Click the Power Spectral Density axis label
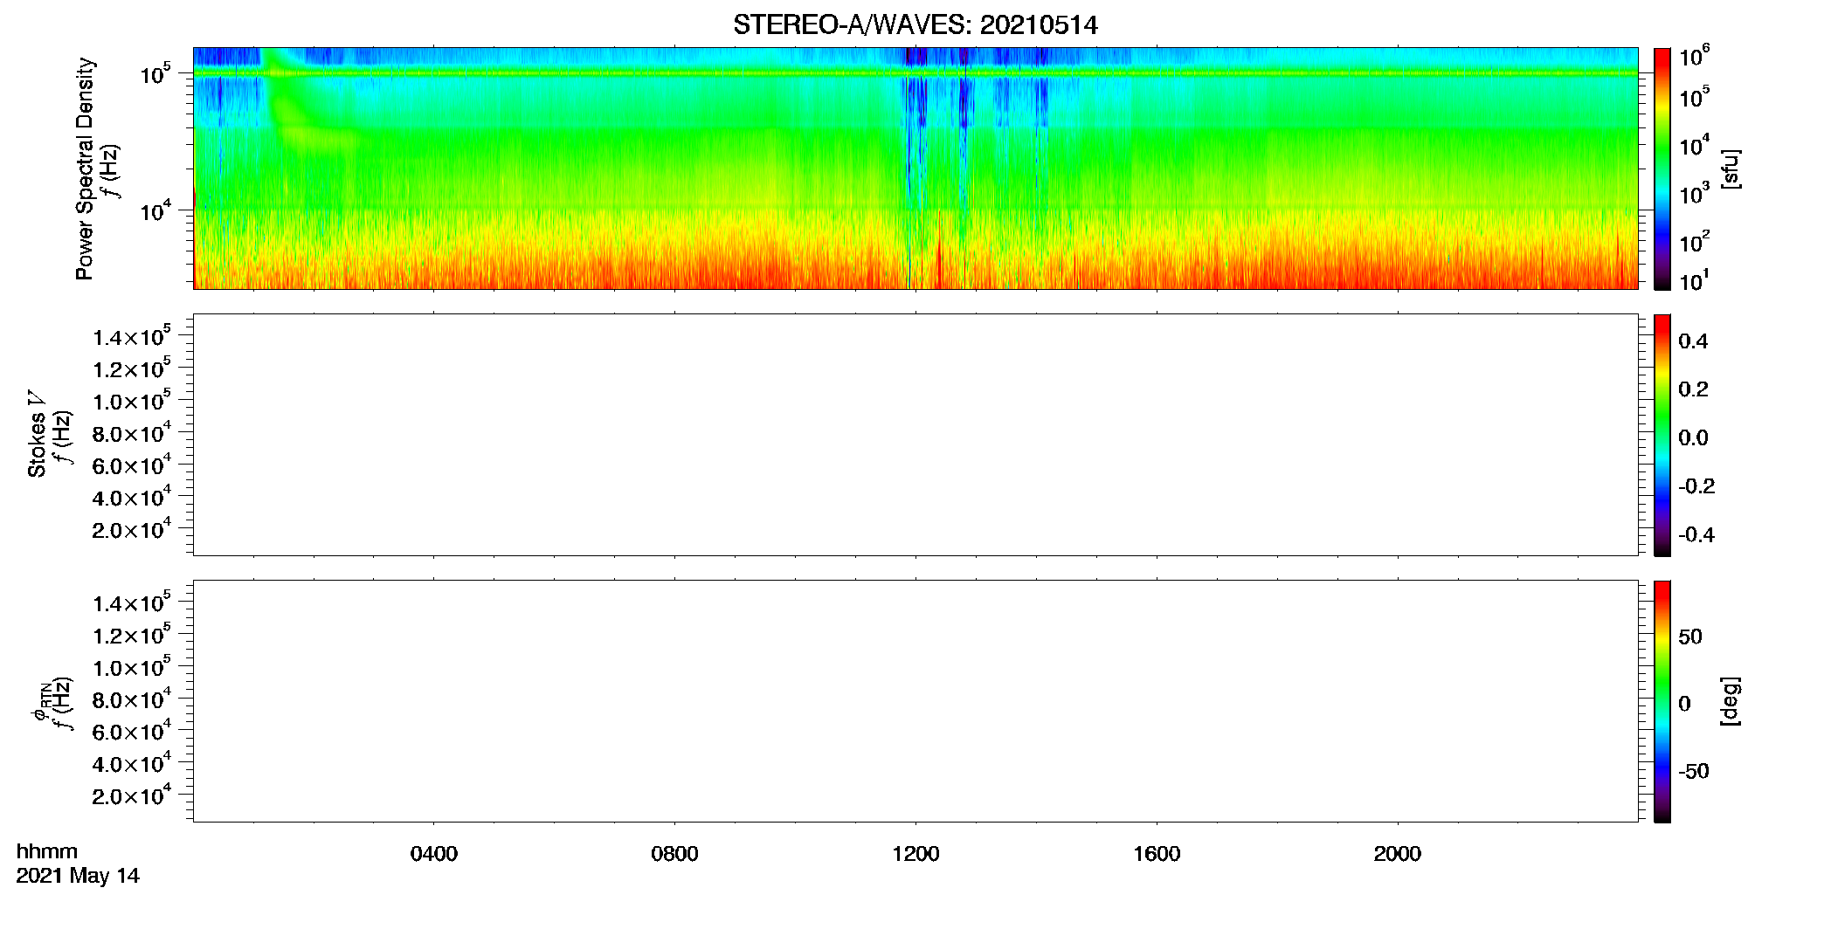1831x943 pixels. [85, 169]
